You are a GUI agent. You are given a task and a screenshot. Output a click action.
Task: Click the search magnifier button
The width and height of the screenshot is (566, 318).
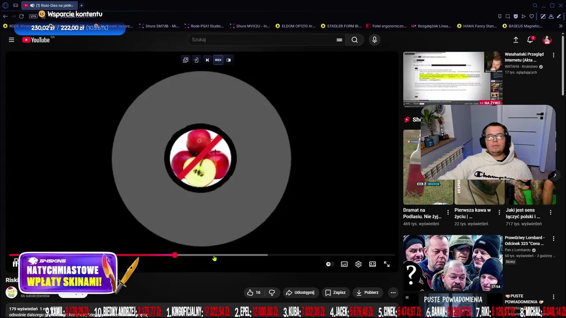pos(355,40)
